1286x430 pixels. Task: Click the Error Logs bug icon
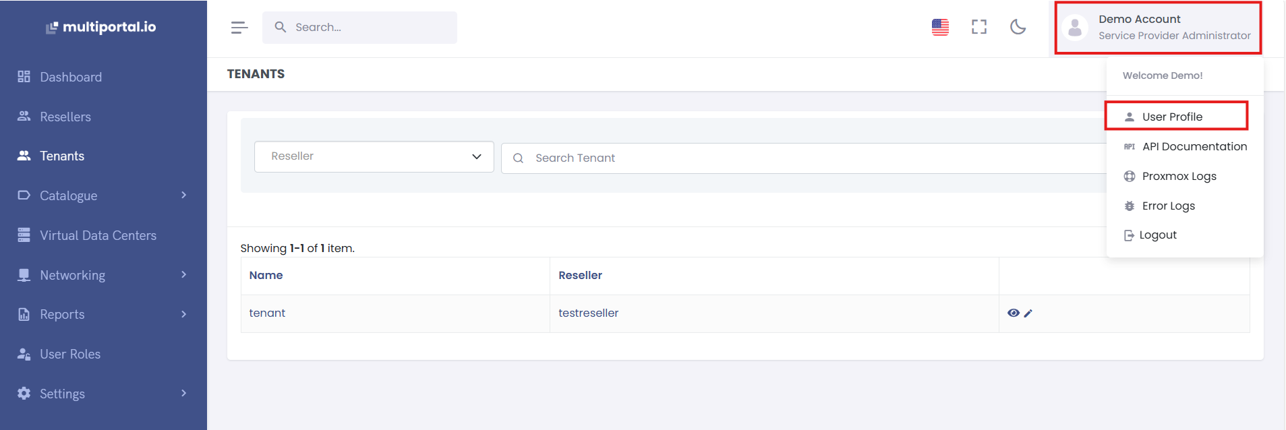[1130, 206]
